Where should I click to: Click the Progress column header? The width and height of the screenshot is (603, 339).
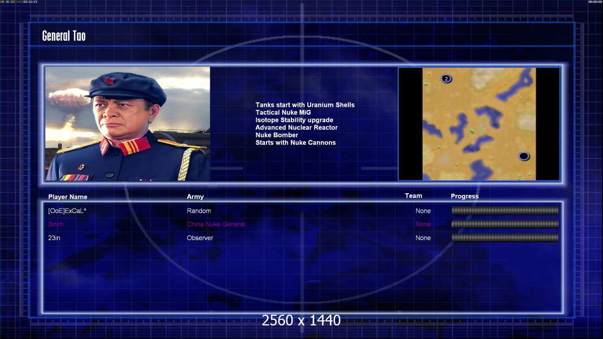point(464,196)
